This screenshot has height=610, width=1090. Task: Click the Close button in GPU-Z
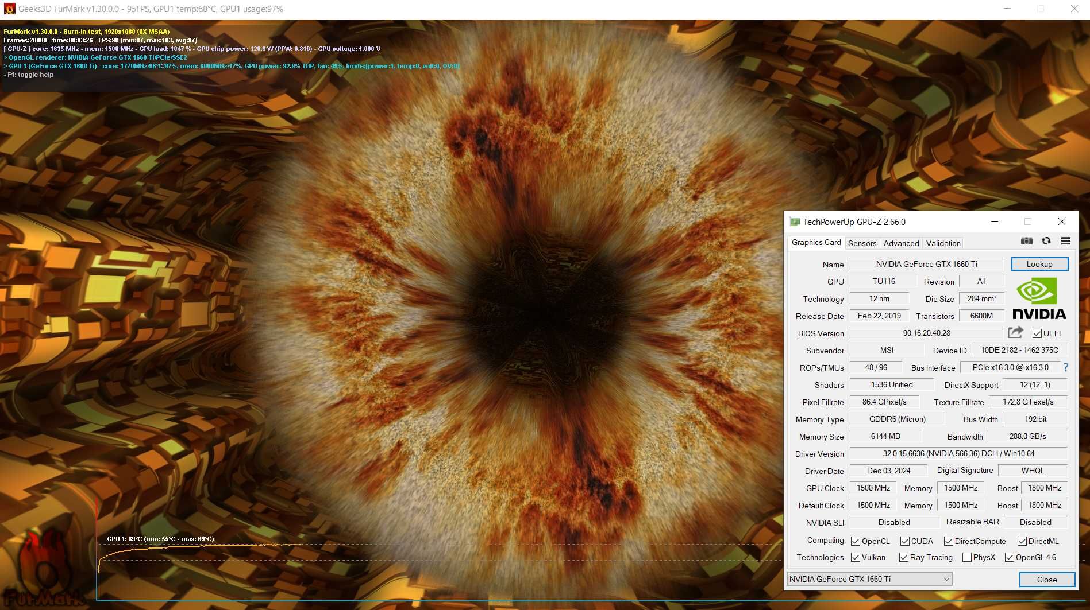[x=1046, y=580]
